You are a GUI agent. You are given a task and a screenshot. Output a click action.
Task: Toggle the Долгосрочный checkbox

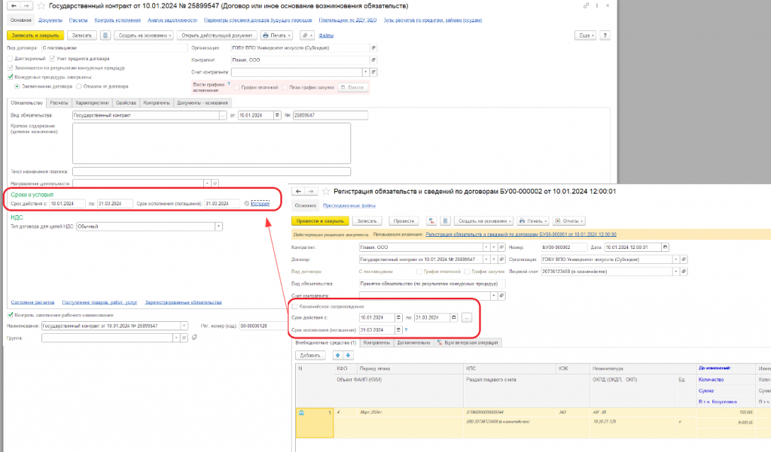click(x=10, y=59)
